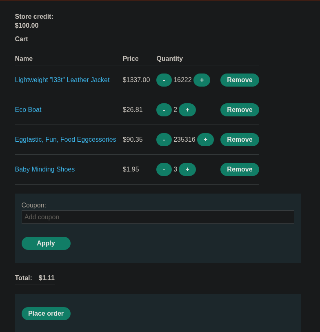Image resolution: width=320 pixels, height=332 pixels.
Task: Remove Eggtastic, Fun, Food Eggcessories item
Action: pyautogui.click(x=240, y=140)
